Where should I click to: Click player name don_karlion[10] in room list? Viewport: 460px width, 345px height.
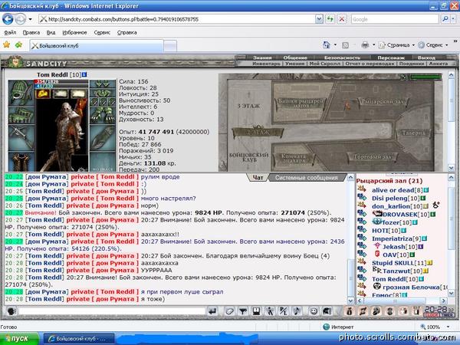(397, 206)
